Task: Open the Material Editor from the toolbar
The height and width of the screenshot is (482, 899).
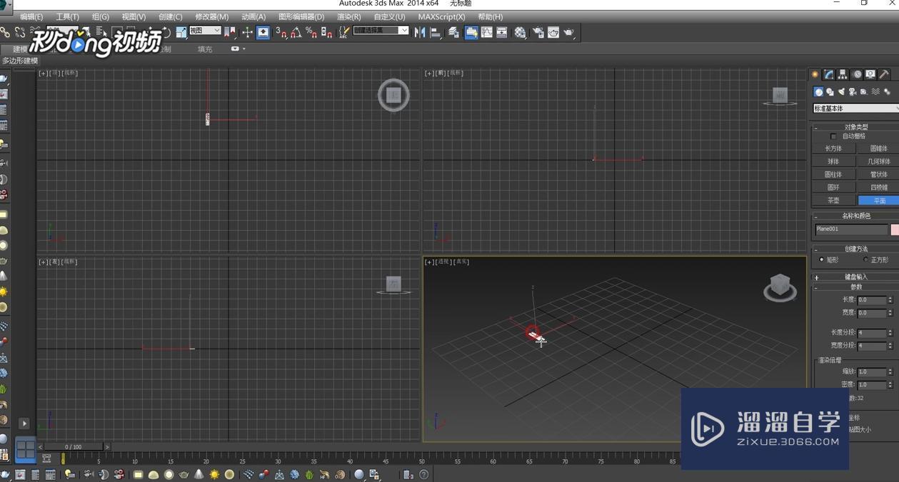Action: (x=520, y=32)
